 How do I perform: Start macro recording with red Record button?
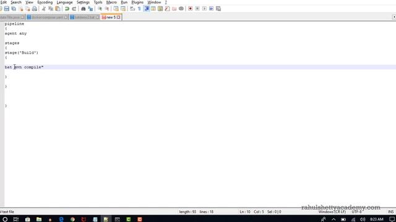click(191, 9)
